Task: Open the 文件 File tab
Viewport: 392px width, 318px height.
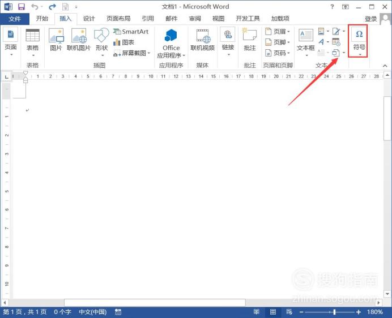Action: [x=15, y=19]
